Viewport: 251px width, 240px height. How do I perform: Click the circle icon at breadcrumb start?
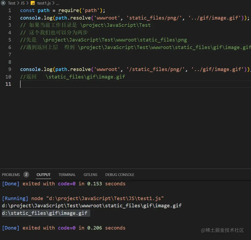pos(3,3)
